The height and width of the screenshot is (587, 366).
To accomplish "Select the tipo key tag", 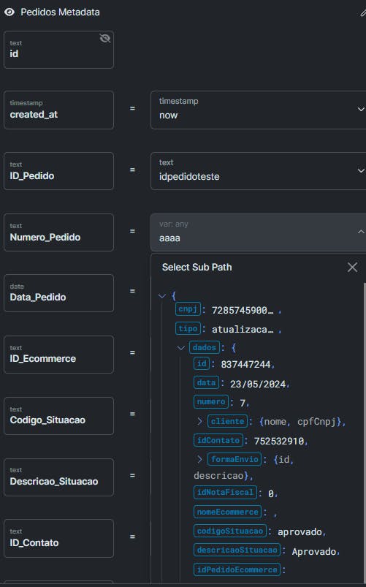I will pyautogui.click(x=188, y=329).
